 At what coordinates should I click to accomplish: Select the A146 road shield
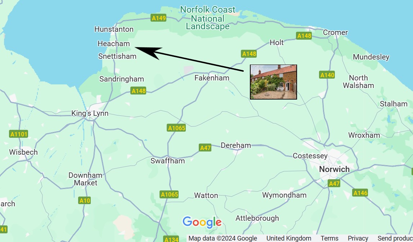(x=360, y=193)
